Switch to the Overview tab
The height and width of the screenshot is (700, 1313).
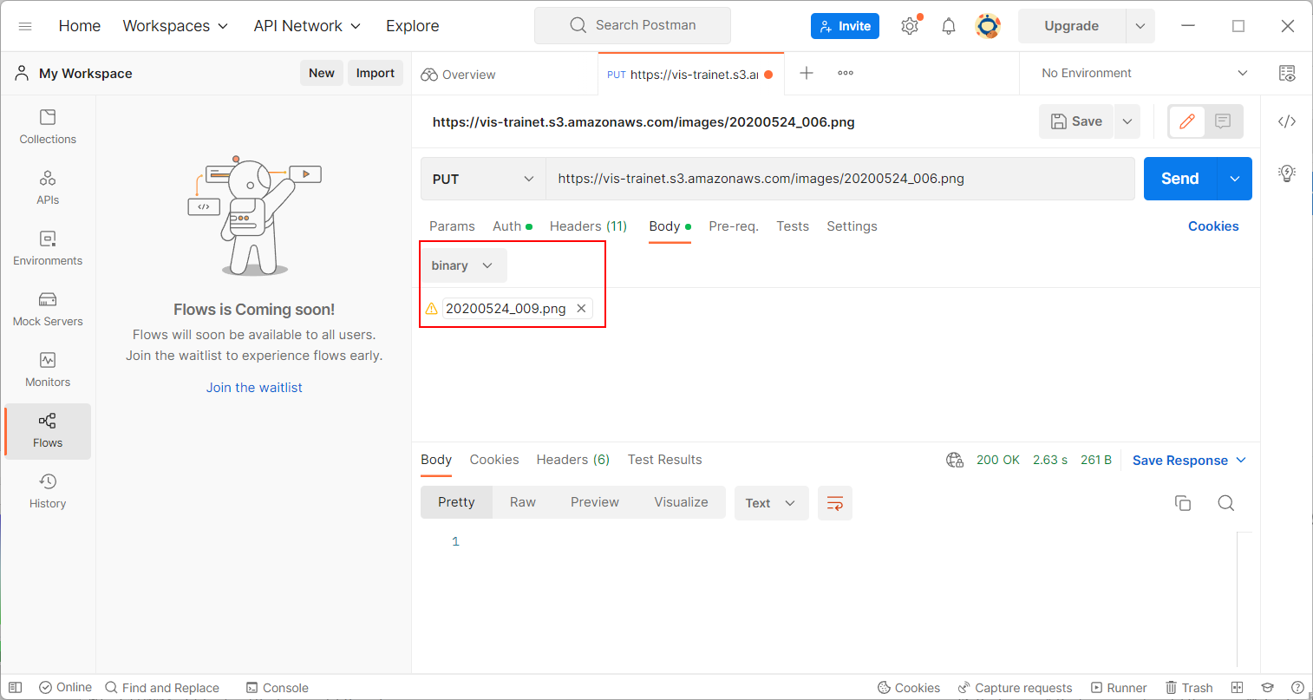point(459,75)
